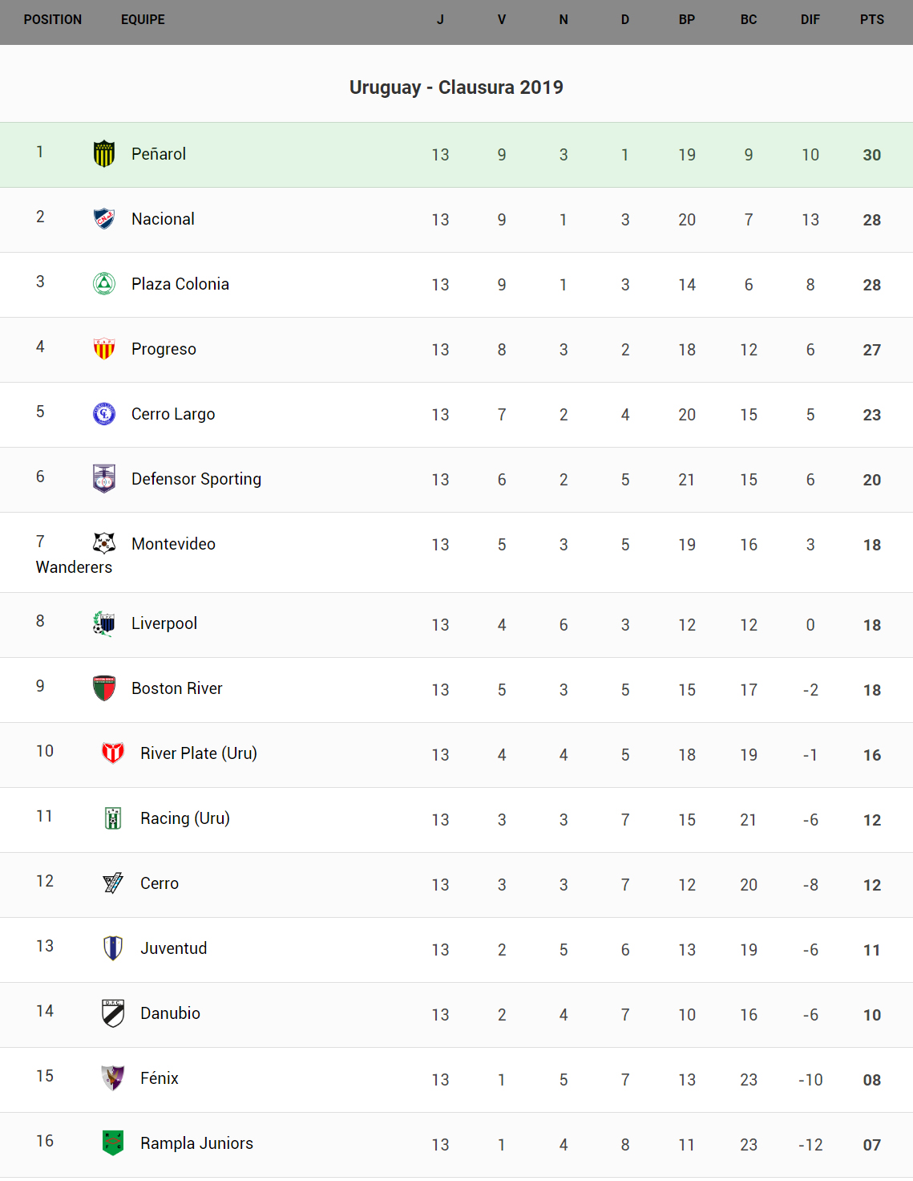This screenshot has width=913, height=1181.
Task: Click the Boston River shield icon
Action: (x=104, y=688)
